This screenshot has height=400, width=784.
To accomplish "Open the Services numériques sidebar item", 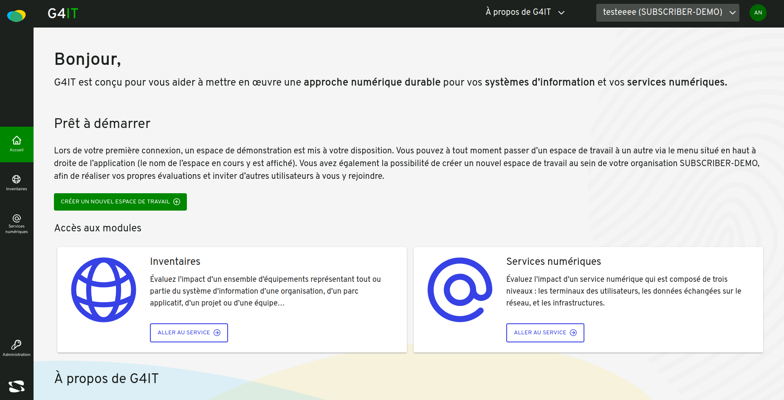I will click(17, 224).
